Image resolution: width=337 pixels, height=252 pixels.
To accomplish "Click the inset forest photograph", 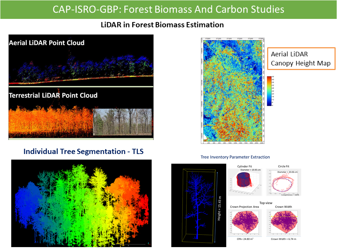I will (x=122, y=122).
